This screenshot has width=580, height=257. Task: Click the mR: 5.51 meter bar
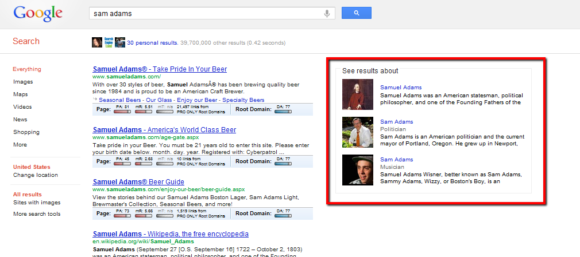click(x=144, y=112)
